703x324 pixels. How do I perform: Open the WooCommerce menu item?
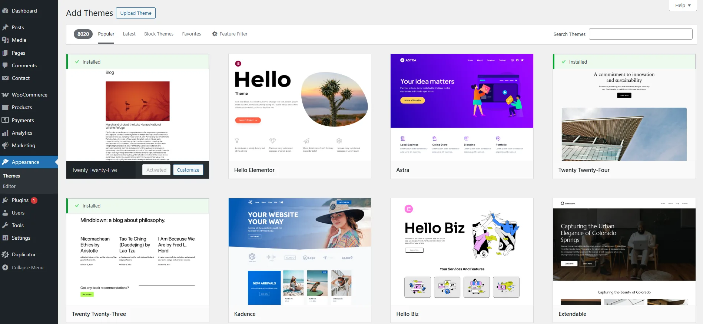(29, 95)
